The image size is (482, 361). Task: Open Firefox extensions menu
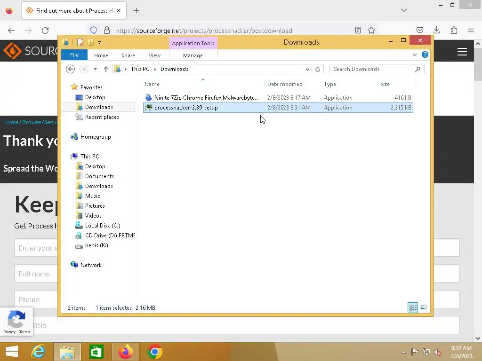(454, 30)
